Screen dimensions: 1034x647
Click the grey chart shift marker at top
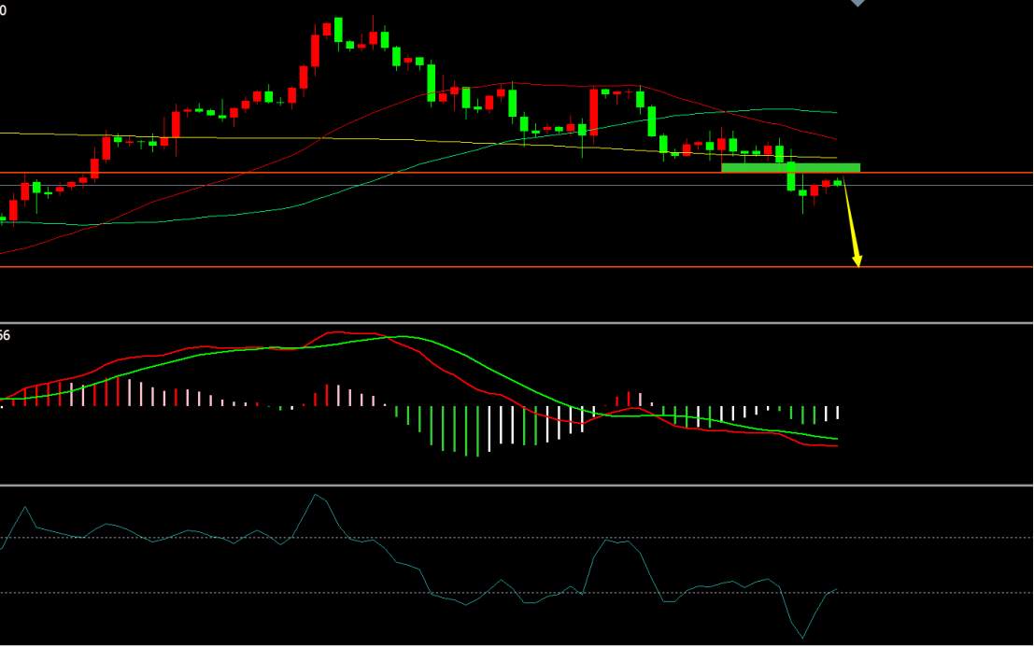857,3
